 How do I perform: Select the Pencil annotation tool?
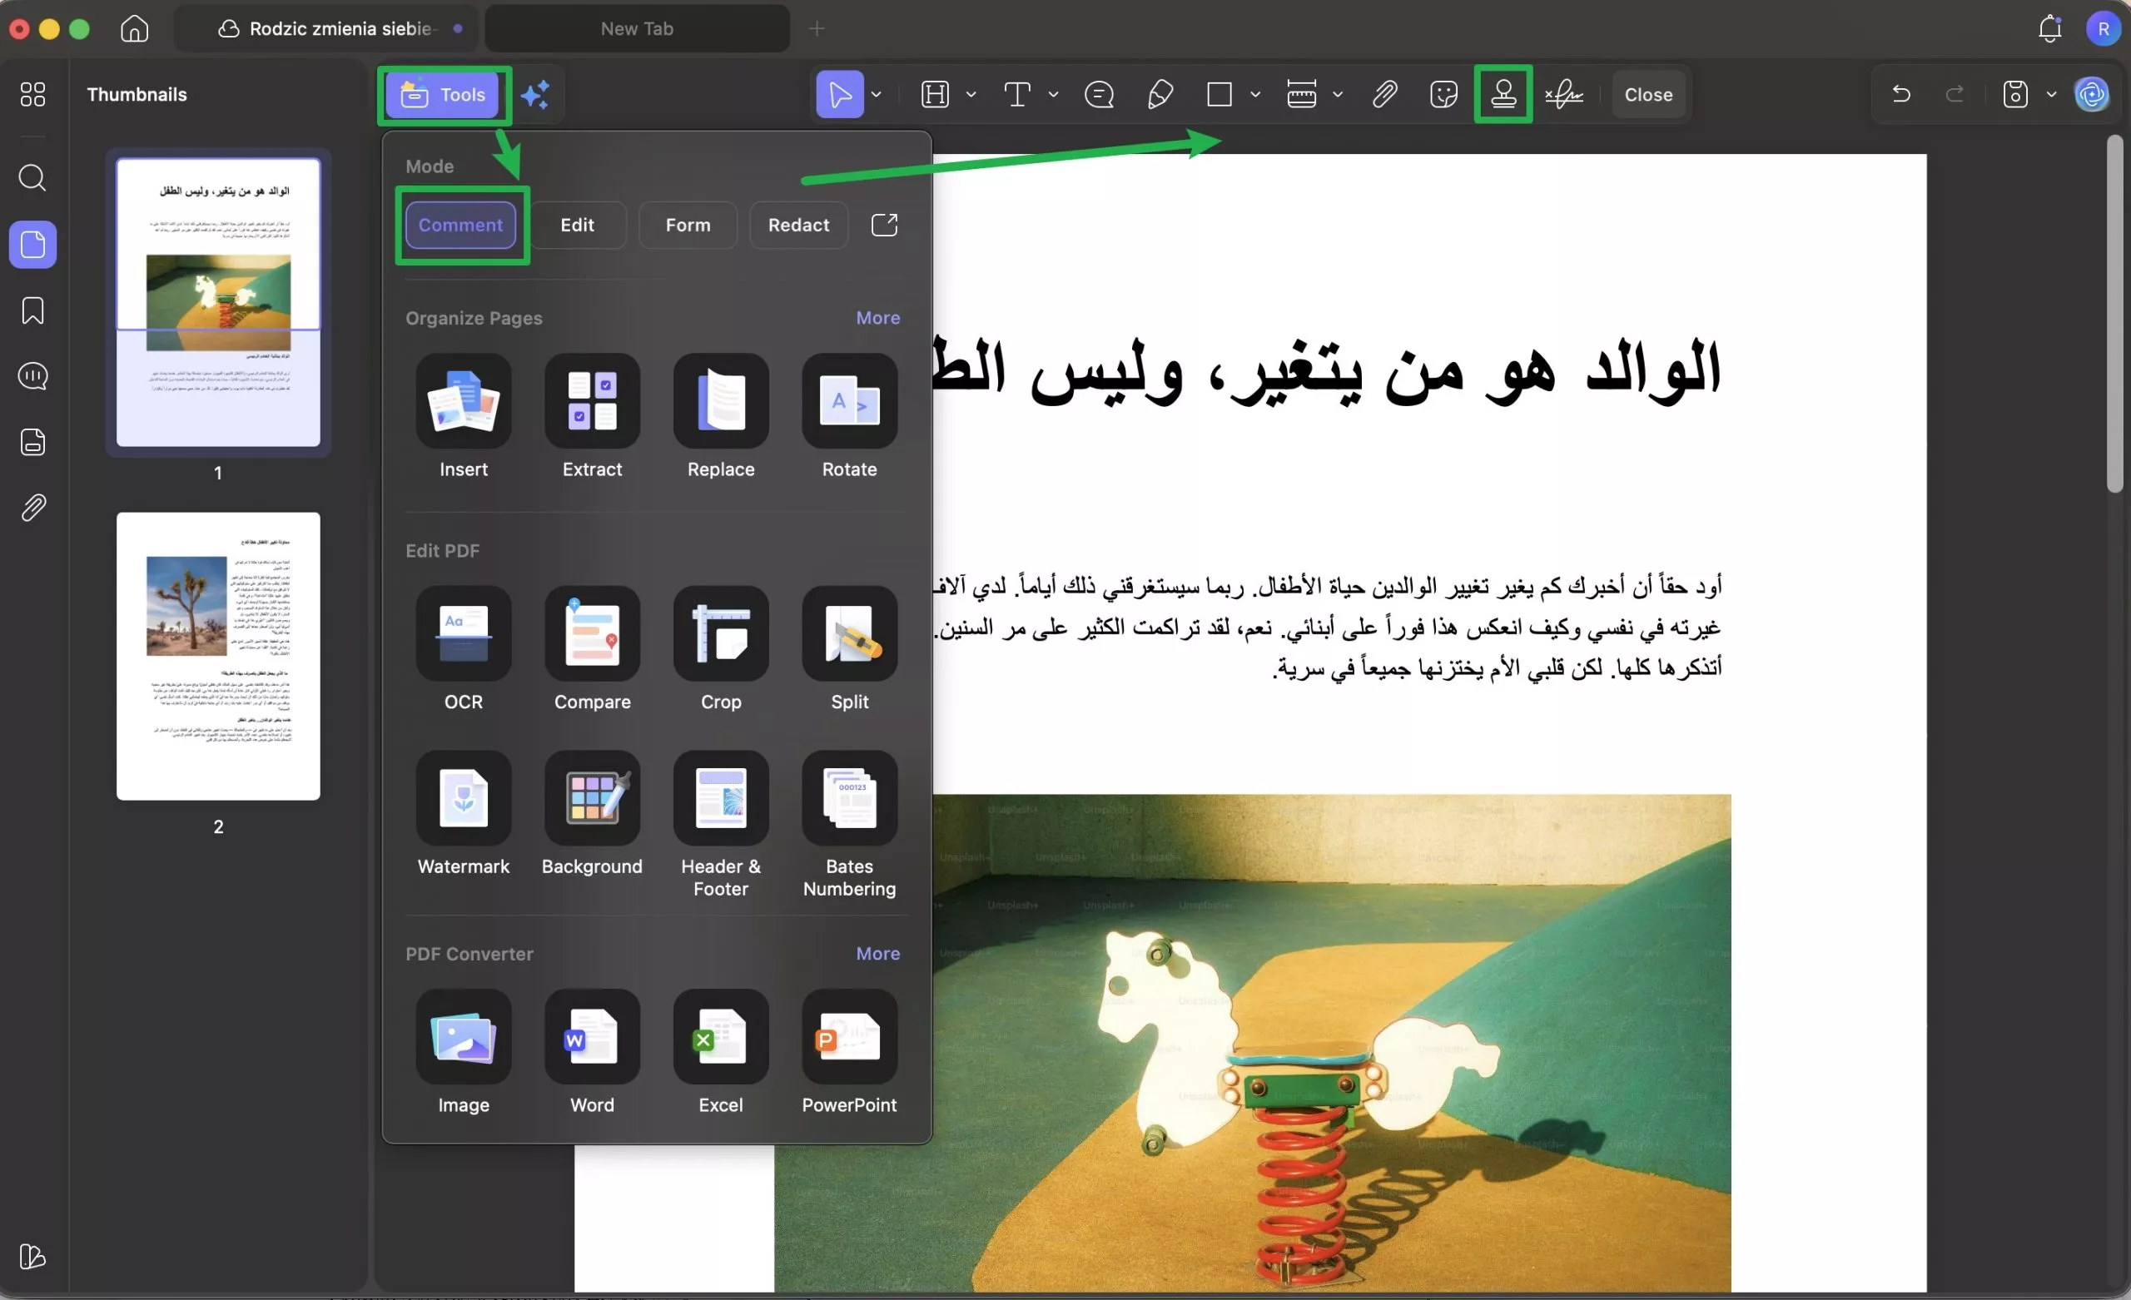(x=1160, y=94)
